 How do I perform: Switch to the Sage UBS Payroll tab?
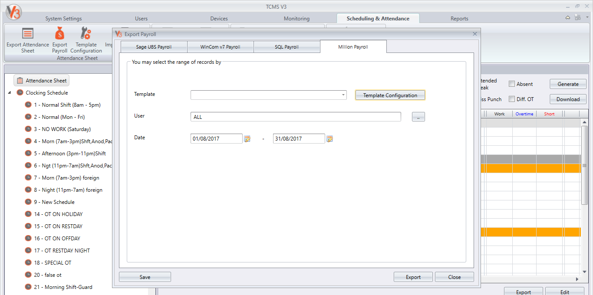[x=154, y=47]
